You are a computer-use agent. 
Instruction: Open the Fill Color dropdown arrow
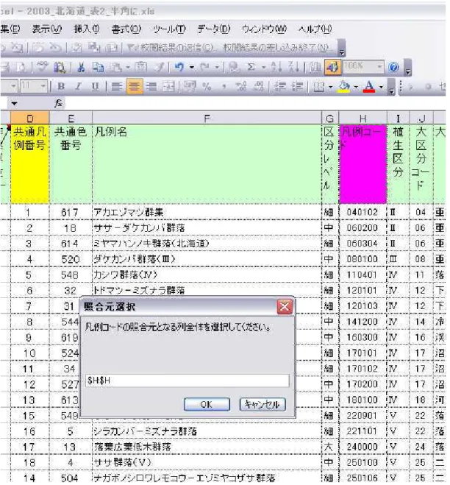[x=356, y=88]
